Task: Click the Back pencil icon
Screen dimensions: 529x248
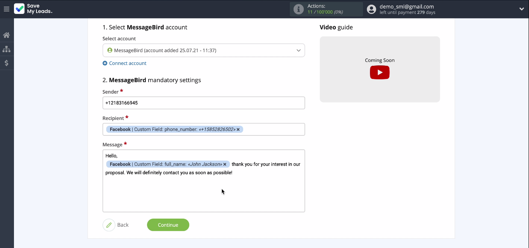Action: (x=109, y=225)
